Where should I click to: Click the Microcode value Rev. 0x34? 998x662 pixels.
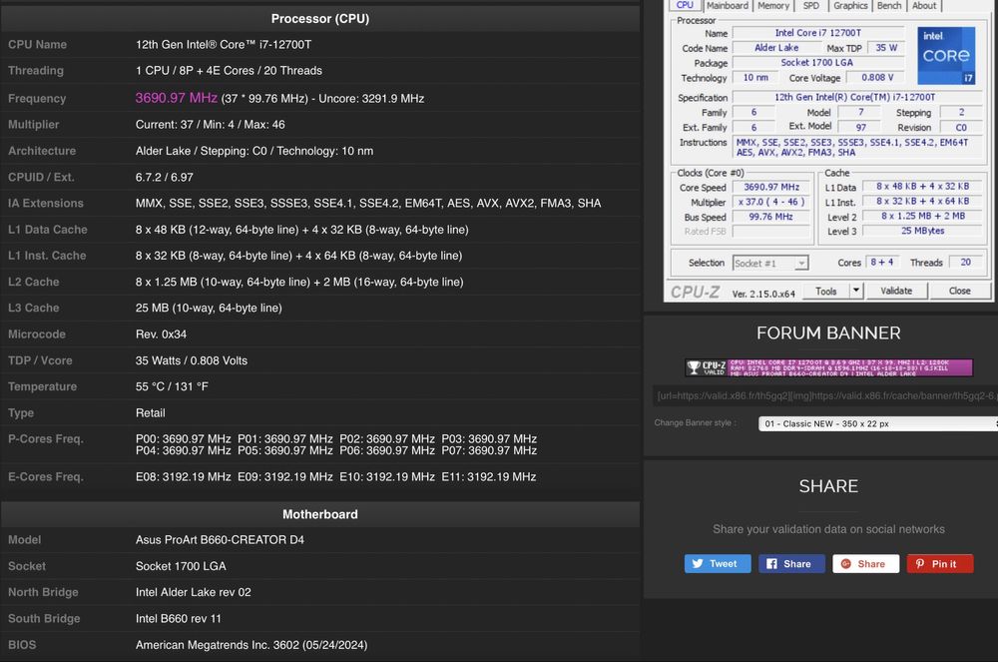[x=161, y=334]
